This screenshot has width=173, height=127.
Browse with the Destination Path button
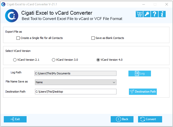pos(143,92)
